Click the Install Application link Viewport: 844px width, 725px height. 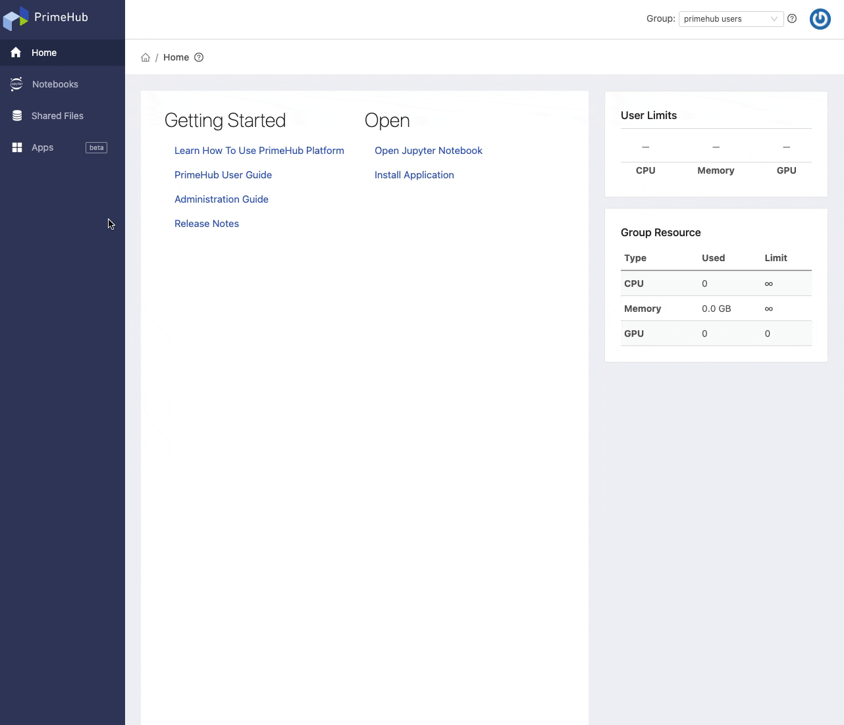tap(413, 175)
